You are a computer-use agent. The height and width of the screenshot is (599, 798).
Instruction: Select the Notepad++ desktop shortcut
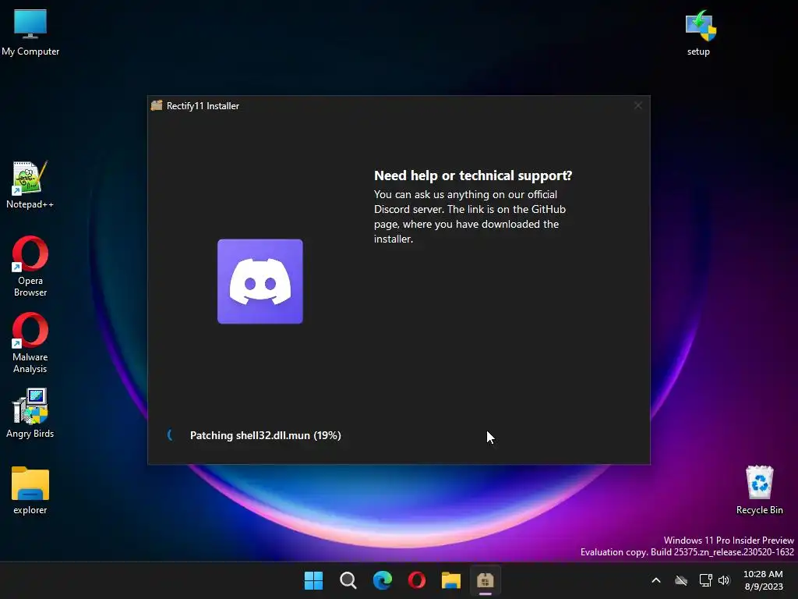(x=30, y=184)
